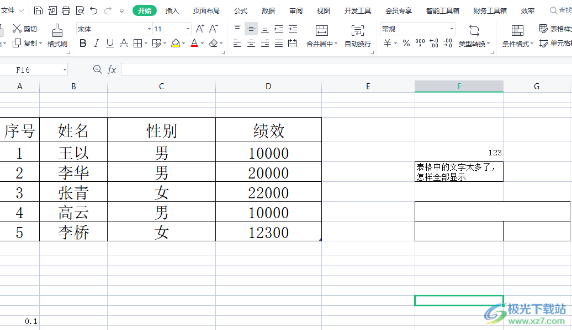Open the font name dropdown 宋体

[x=149, y=29]
